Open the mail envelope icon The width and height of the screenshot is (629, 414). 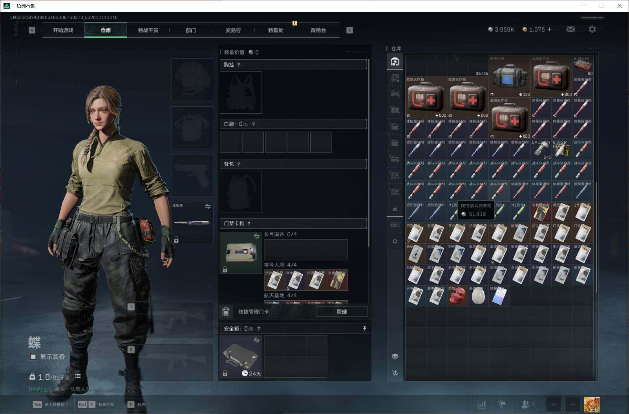click(570, 29)
